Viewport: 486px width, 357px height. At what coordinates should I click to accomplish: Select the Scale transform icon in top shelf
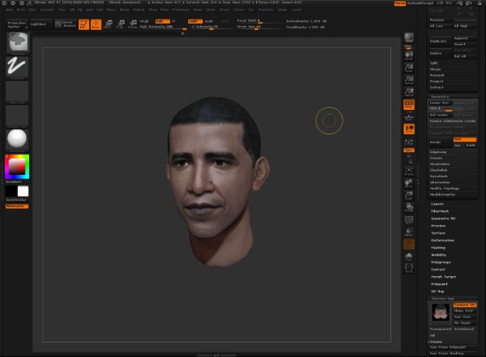pos(121,24)
